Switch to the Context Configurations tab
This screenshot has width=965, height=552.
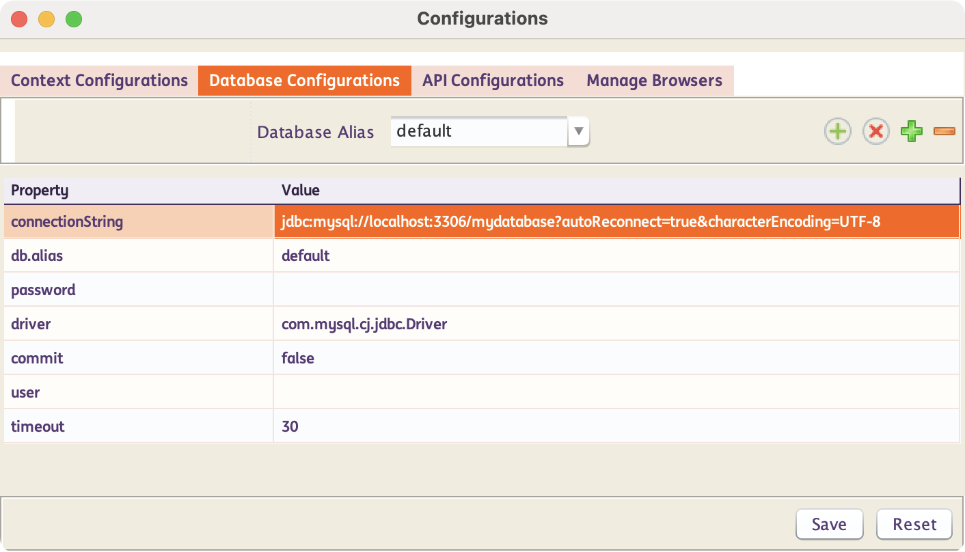click(99, 81)
